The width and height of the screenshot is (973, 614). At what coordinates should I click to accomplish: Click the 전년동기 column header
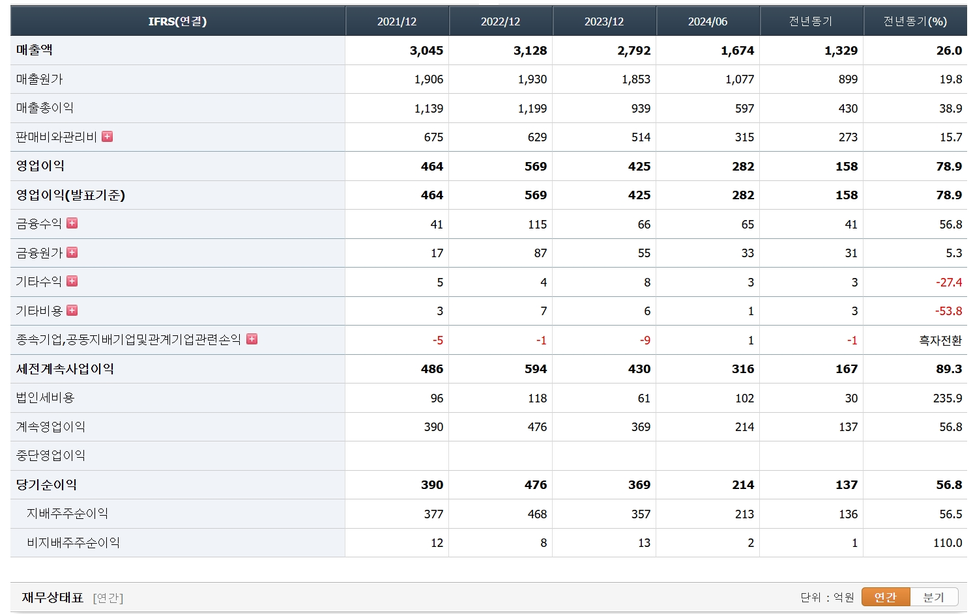811,21
